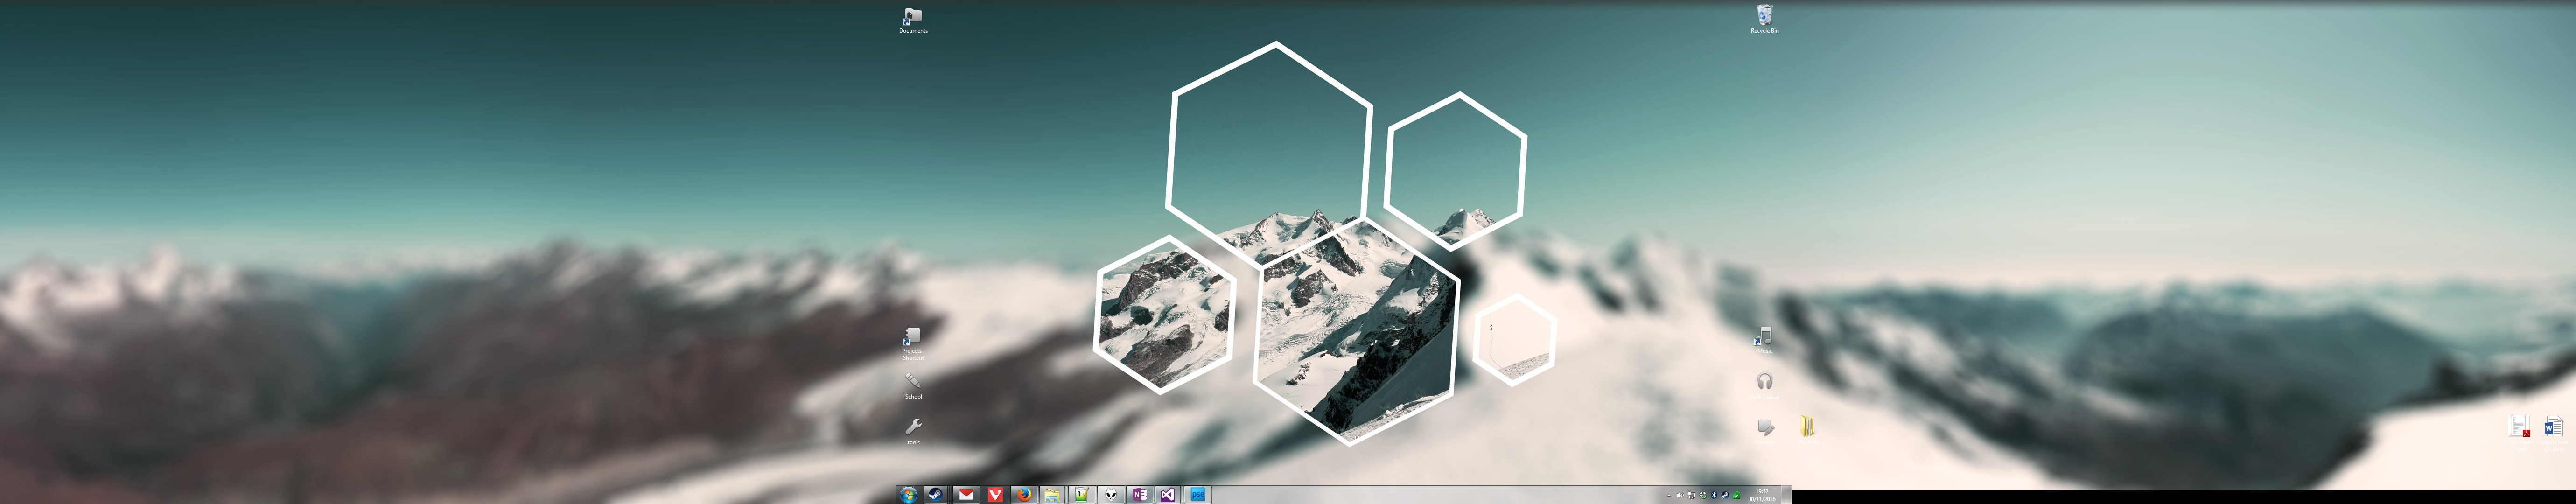Open the network tray icon
This screenshot has height=504, width=2576.
tap(1692, 495)
